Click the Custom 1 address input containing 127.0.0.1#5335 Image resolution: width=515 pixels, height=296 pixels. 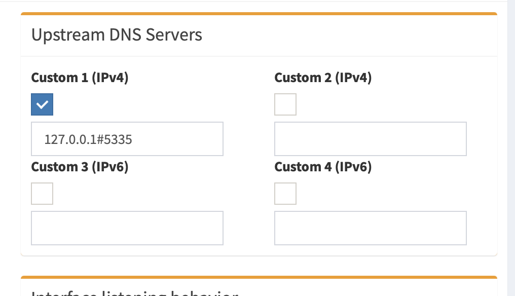point(127,139)
